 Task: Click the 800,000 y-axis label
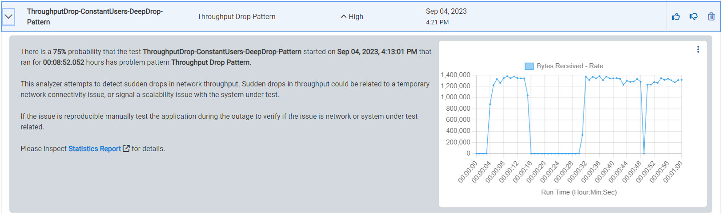458,109
